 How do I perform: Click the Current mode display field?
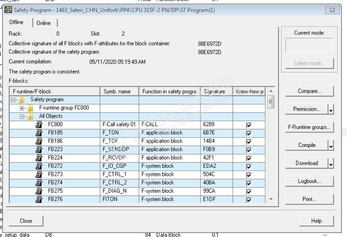point(309,45)
